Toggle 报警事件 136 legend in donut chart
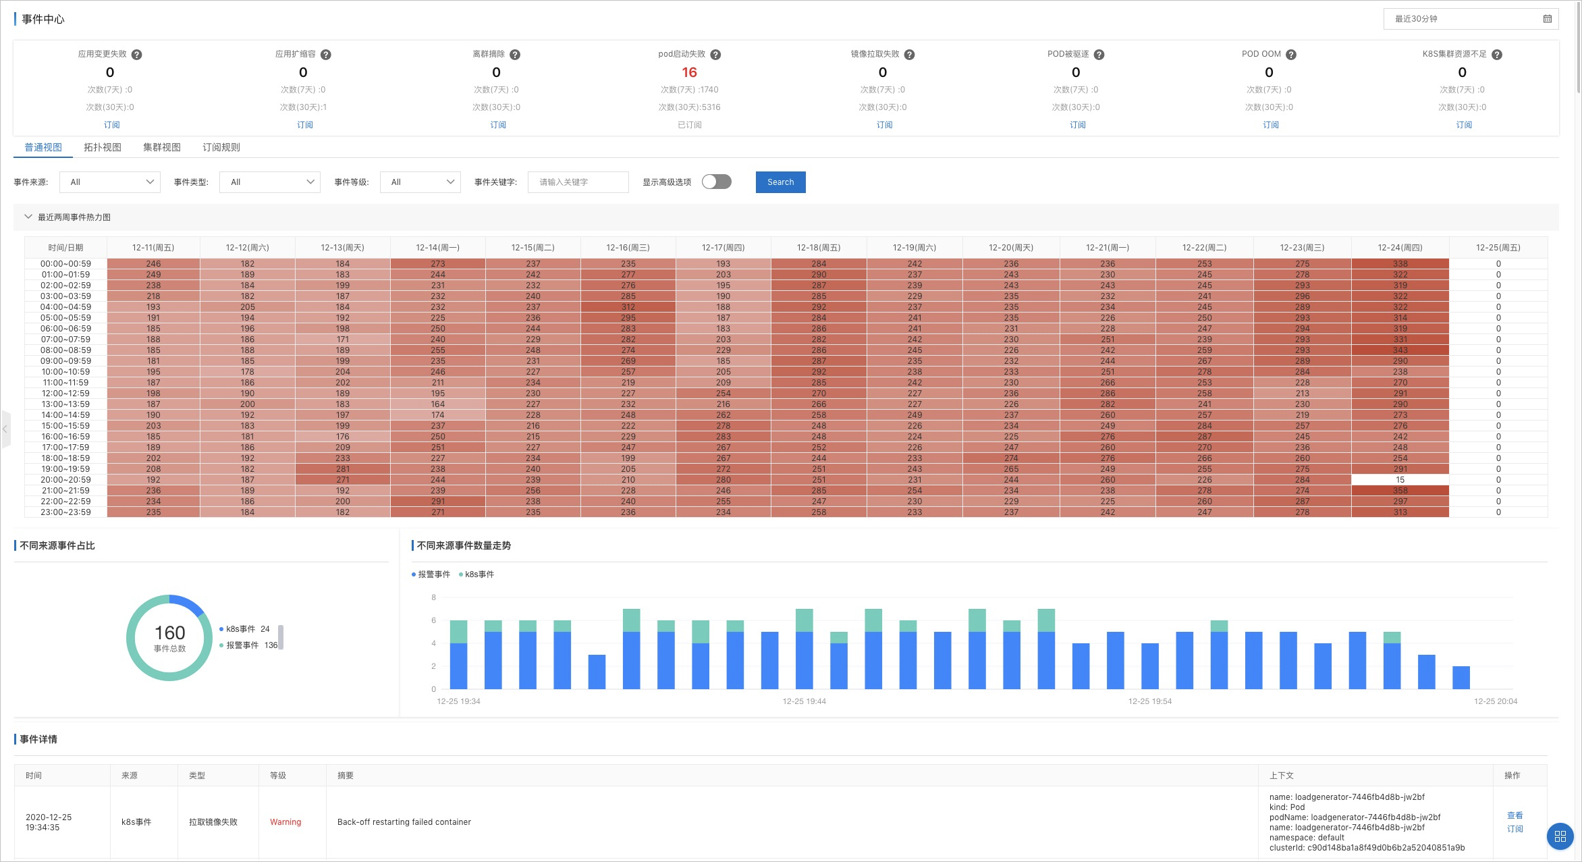 [248, 645]
